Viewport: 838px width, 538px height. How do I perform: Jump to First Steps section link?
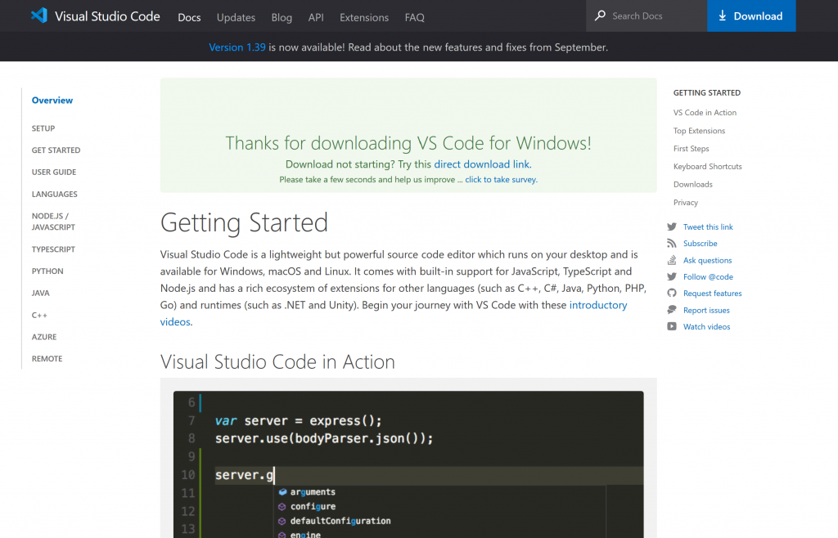(691, 148)
